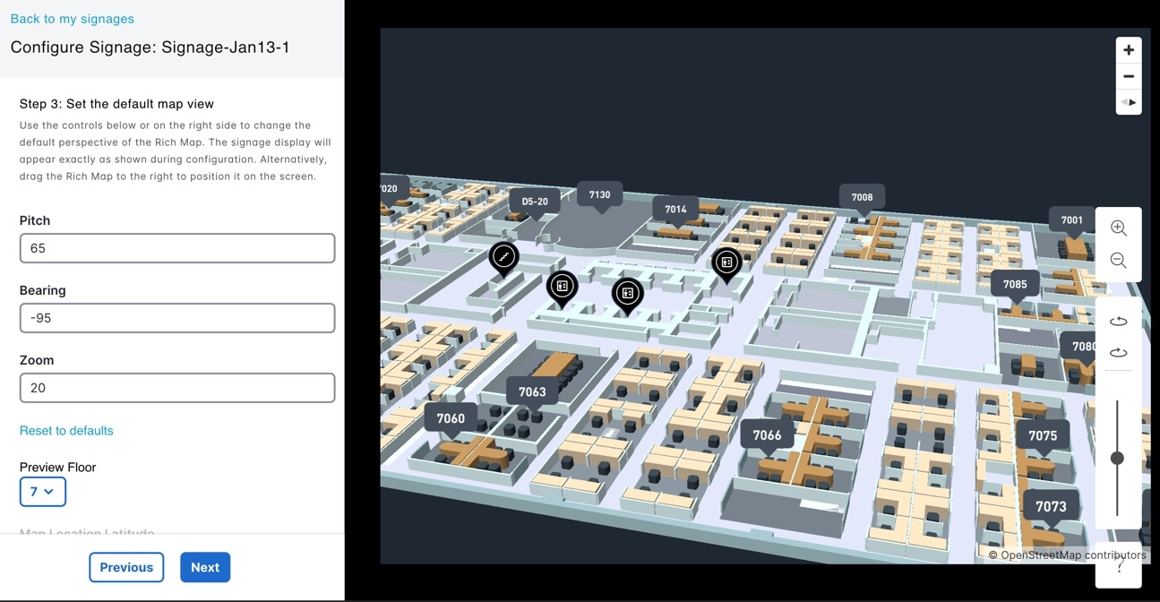
Task: Click the Pitch input field
Action: click(177, 248)
